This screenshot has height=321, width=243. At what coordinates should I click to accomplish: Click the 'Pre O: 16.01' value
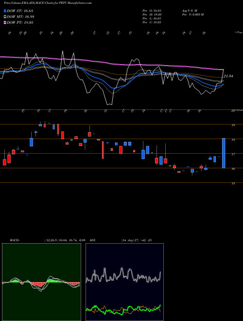[152, 11]
